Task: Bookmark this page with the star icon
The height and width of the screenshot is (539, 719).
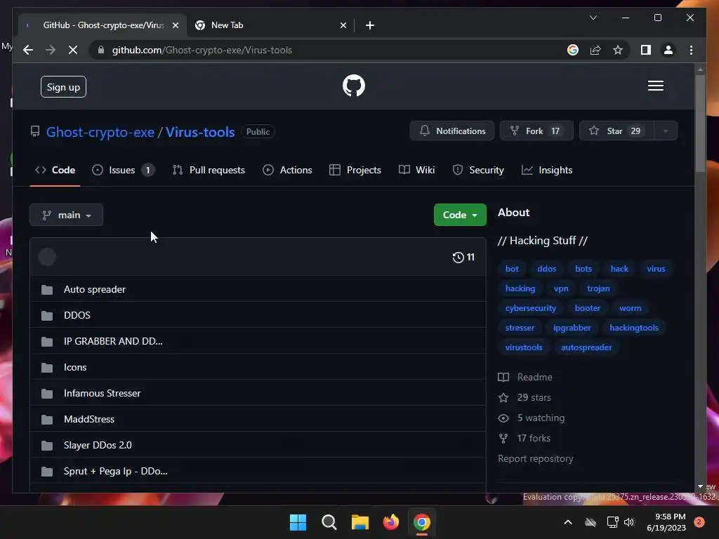Action: (618, 50)
